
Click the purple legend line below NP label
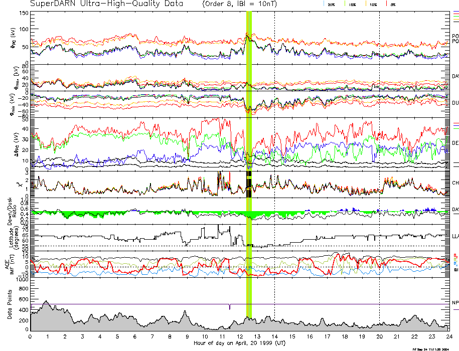coord(456,309)
